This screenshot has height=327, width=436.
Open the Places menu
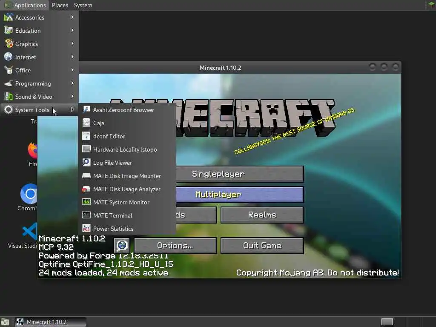(x=60, y=5)
